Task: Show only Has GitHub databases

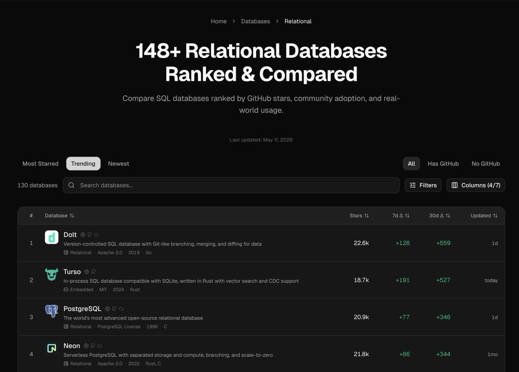Action: (x=443, y=164)
